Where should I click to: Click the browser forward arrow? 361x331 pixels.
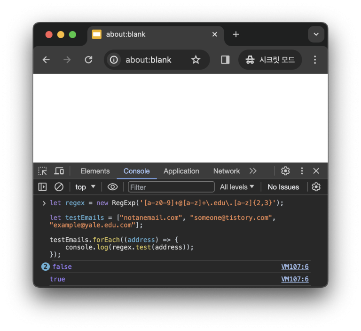[x=67, y=60]
